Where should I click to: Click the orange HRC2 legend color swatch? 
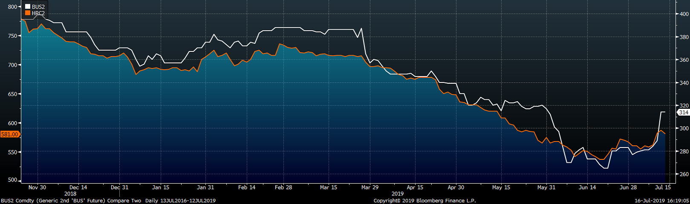tap(28, 13)
